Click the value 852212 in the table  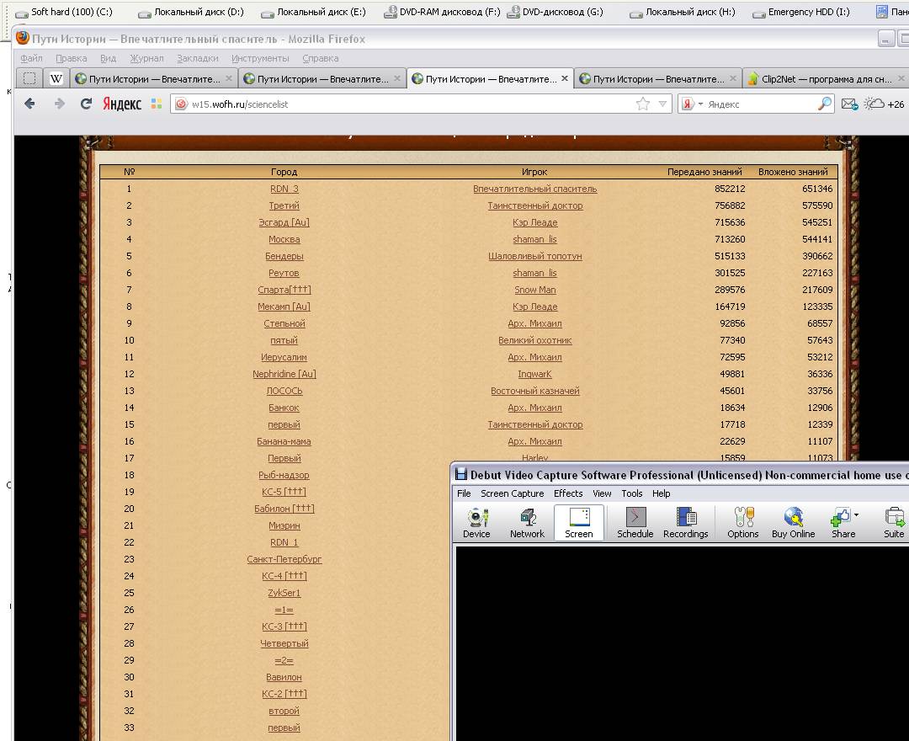point(730,189)
